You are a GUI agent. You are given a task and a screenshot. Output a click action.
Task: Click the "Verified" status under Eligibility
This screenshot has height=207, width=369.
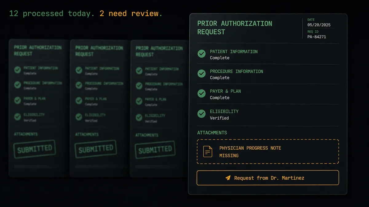coord(219,118)
